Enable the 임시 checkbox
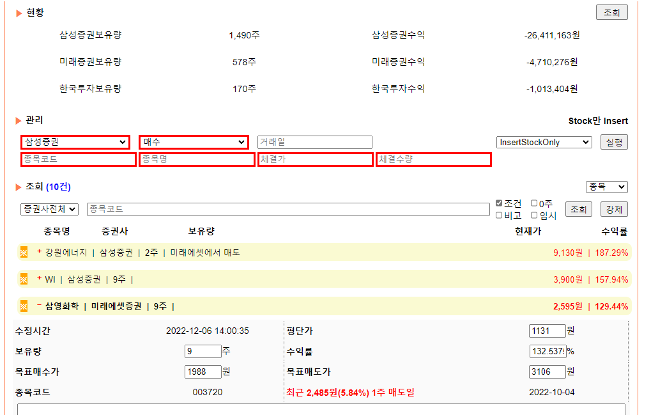The width and height of the screenshot is (651, 415). point(533,215)
